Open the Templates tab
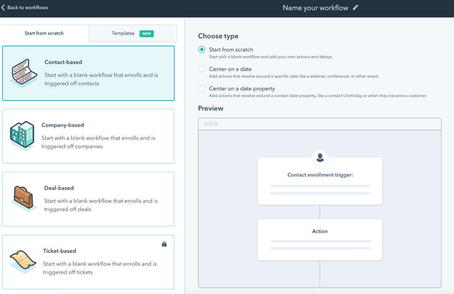The width and height of the screenshot is (454, 294). pos(123,34)
